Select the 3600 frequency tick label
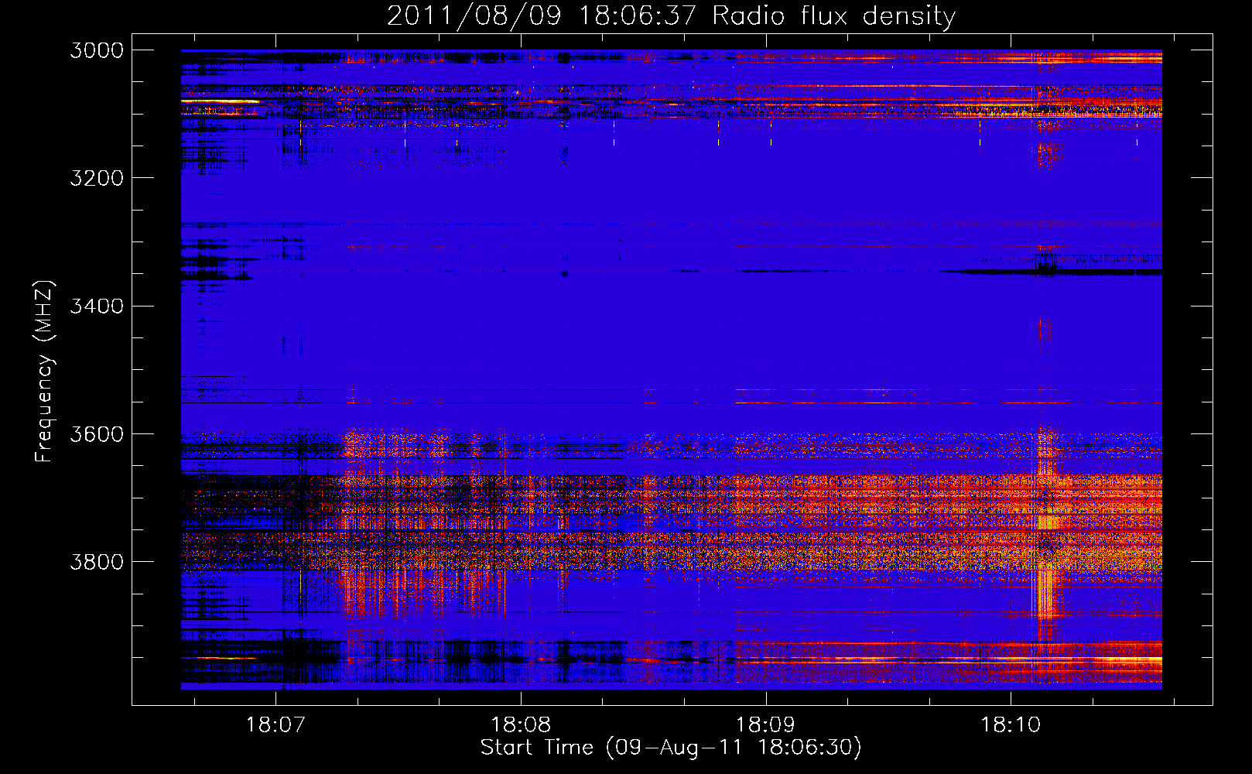 tap(97, 433)
